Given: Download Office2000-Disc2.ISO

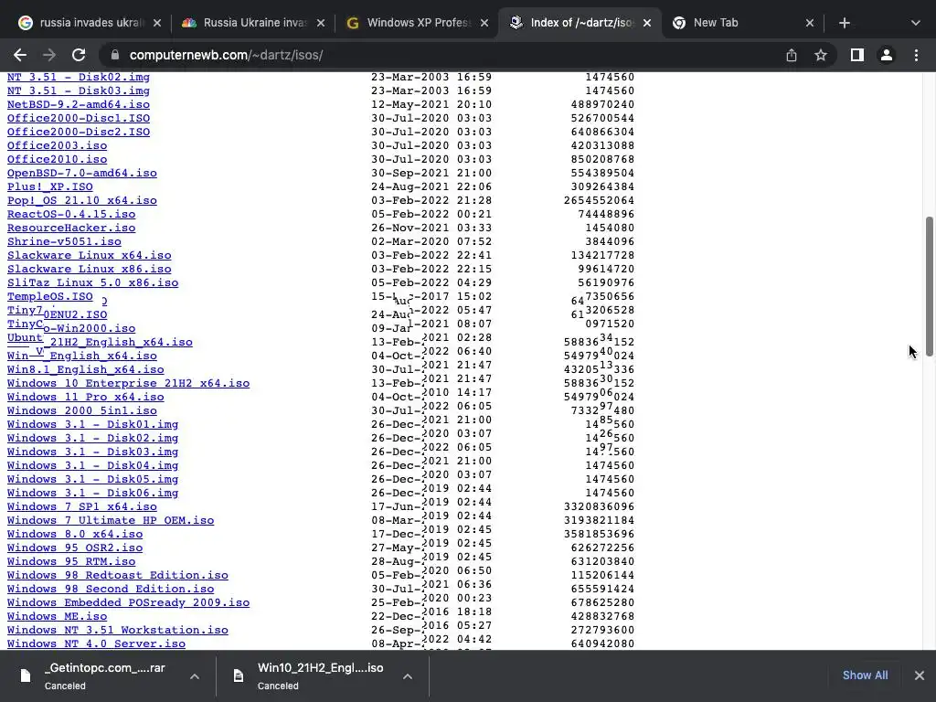Looking at the screenshot, I should 79,132.
